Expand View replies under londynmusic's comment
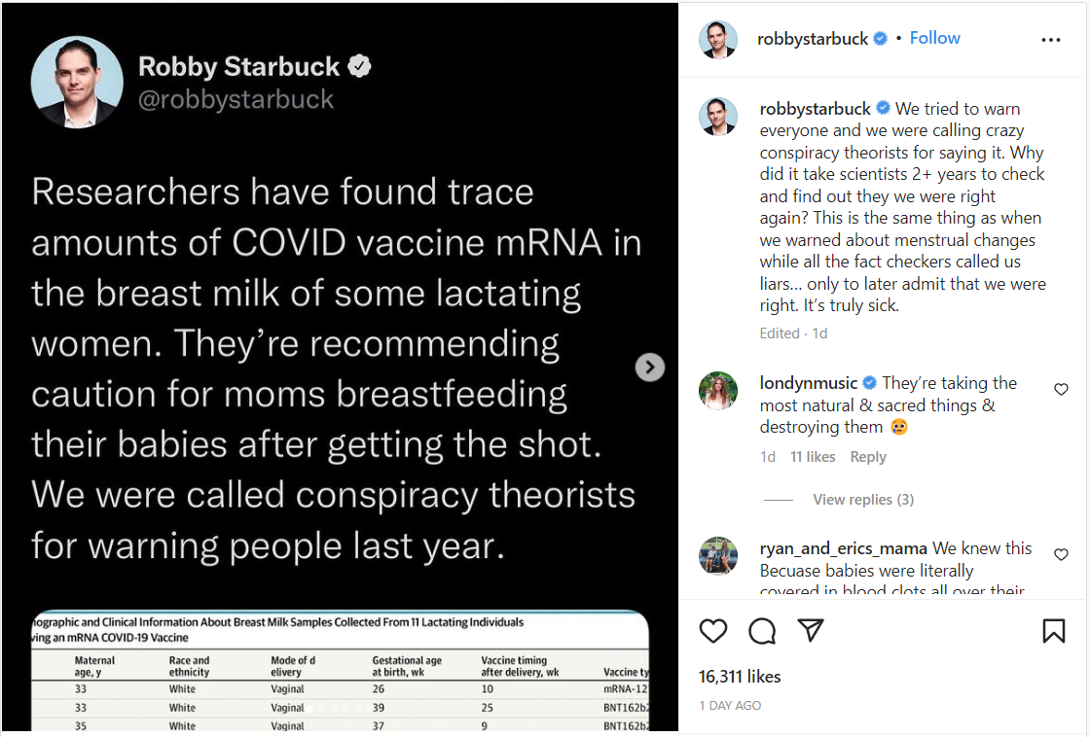 pyautogui.click(x=862, y=499)
